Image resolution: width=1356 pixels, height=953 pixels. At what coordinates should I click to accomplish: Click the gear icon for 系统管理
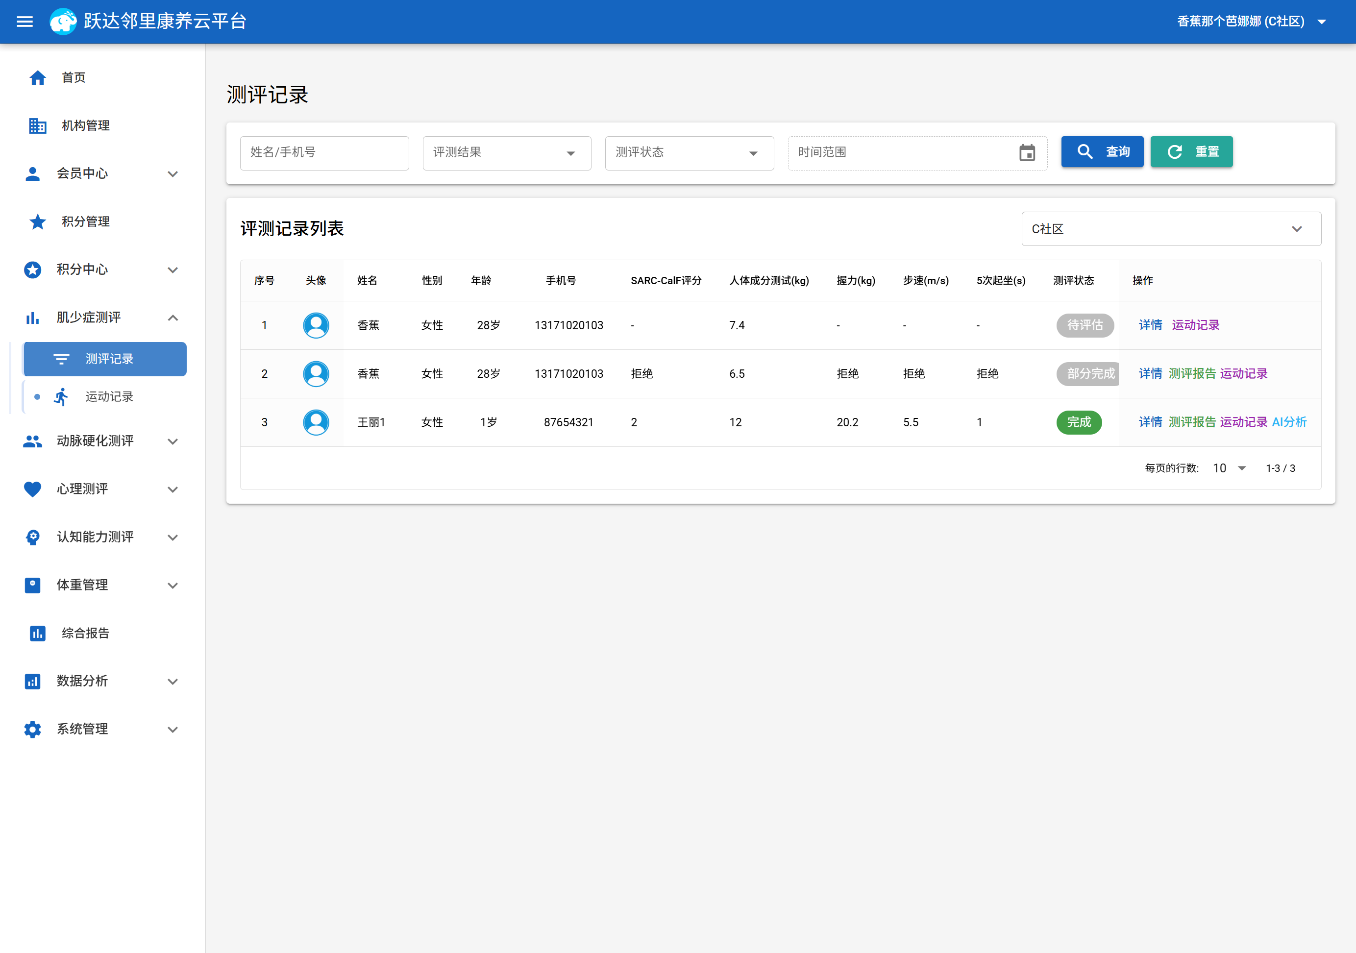[x=32, y=730]
